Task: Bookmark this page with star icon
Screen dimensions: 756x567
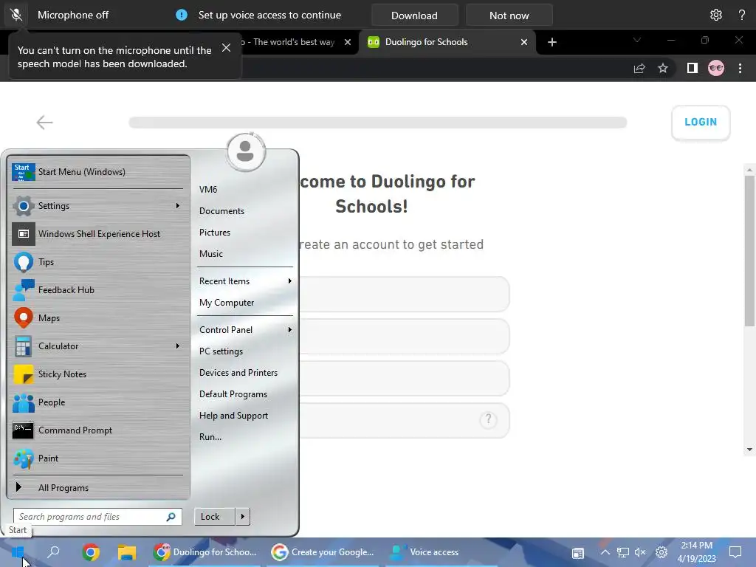Action: (663, 68)
